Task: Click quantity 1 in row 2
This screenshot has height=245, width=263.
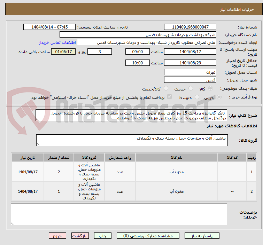Action: 59,191
